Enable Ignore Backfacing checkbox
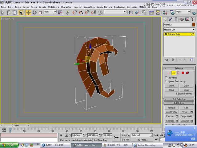Viewport: 197px width, 148px height. click(x=166, y=81)
